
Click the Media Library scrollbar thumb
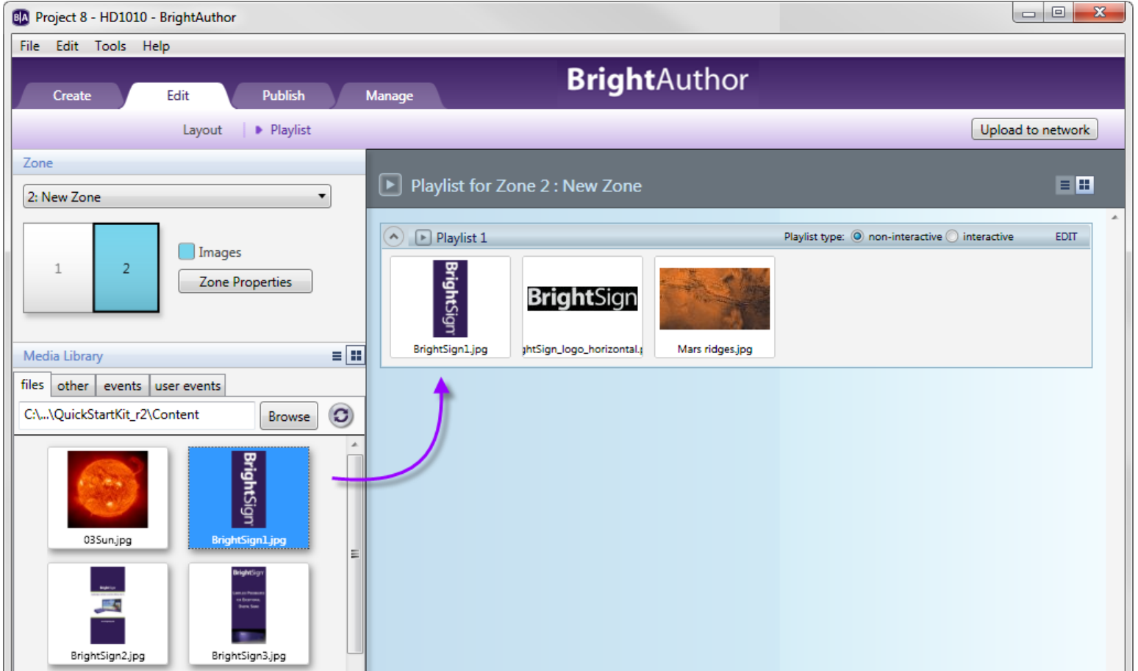(x=355, y=553)
